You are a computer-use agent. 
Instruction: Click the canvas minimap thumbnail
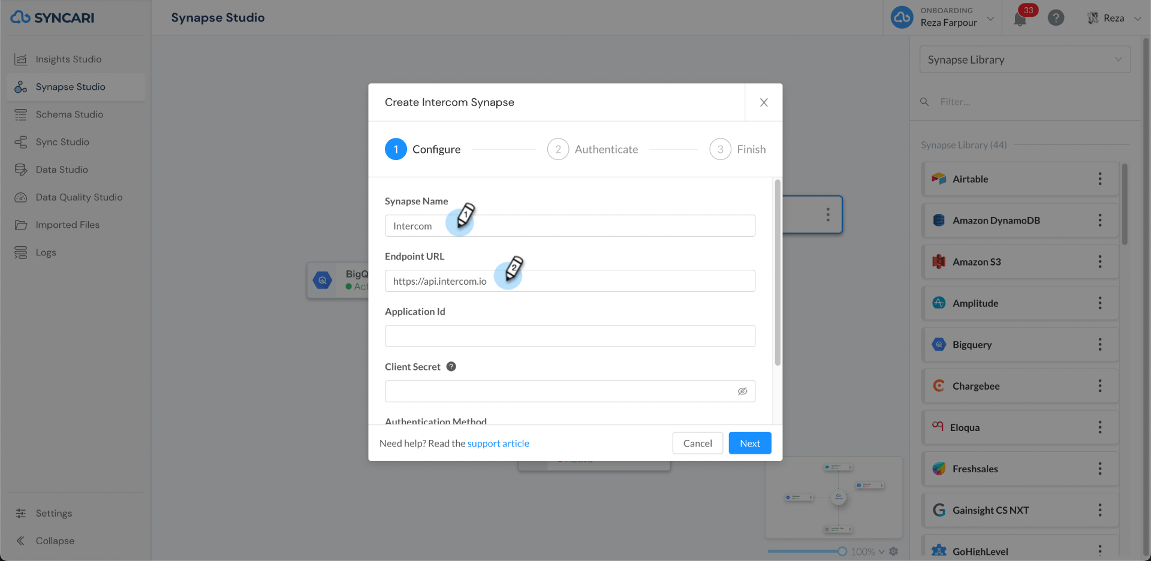pos(834,498)
